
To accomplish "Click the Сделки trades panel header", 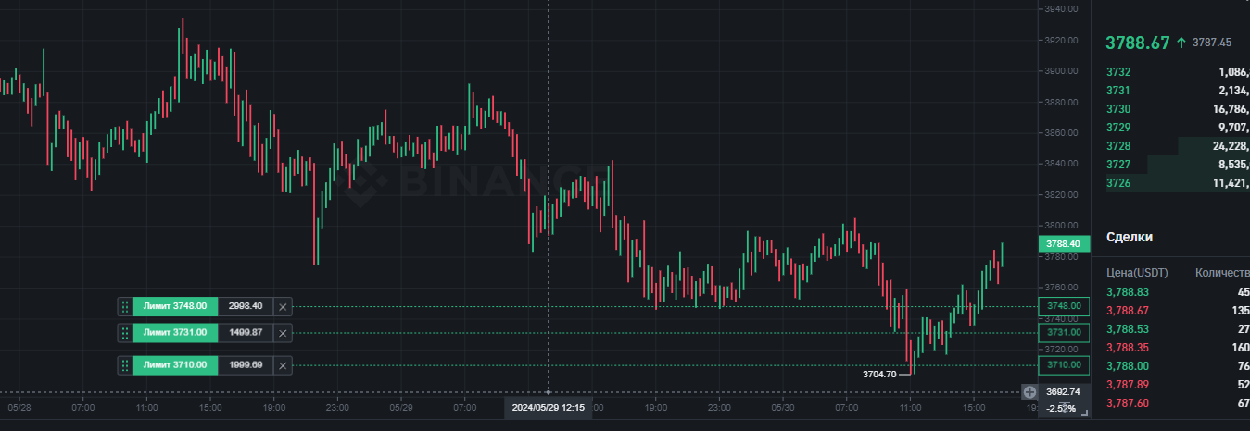I will (1130, 238).
